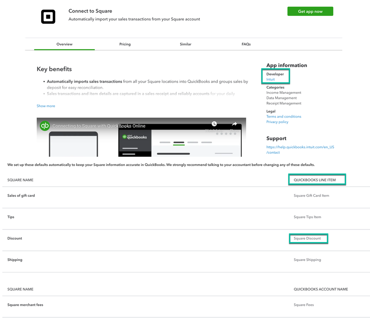Click the Square Fees account name

(x=304, y=305)
